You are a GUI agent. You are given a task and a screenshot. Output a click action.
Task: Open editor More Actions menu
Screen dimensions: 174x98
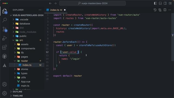coord(170,10)
